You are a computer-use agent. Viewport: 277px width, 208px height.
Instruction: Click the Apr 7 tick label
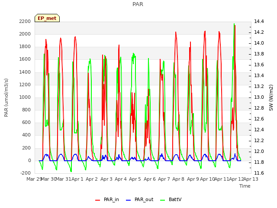pyautogui.click(x=164, y=179)
